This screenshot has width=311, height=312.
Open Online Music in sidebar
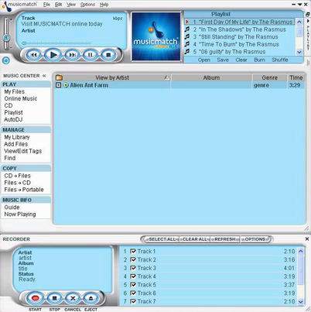click(x=21, y=98)
